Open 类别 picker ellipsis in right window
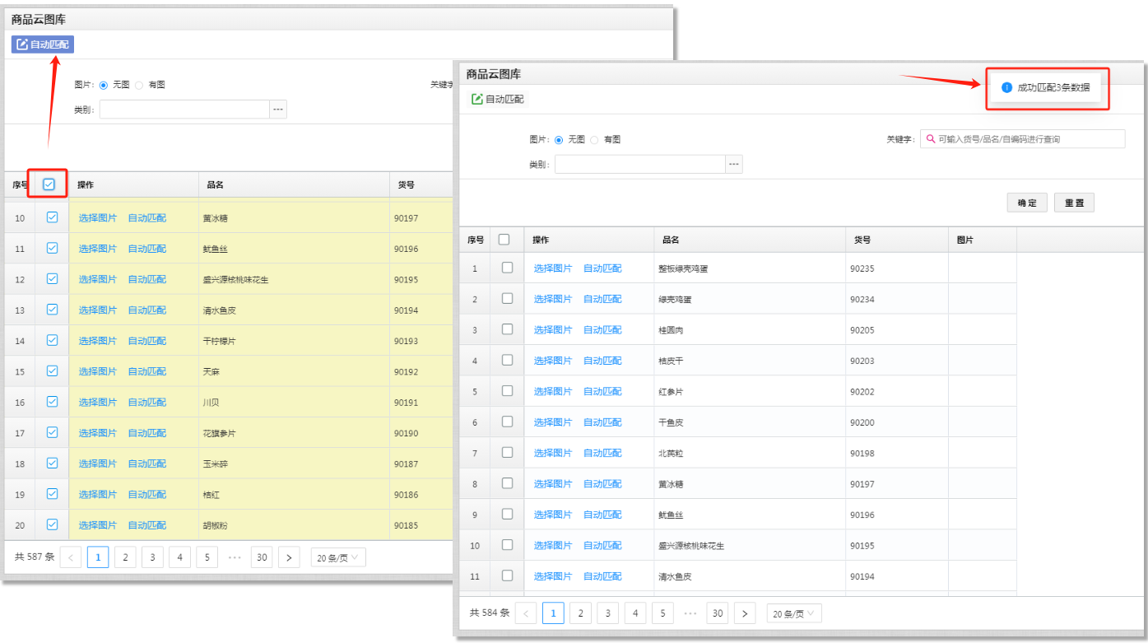Screen dimensions: 1148x643 (733, 165)
